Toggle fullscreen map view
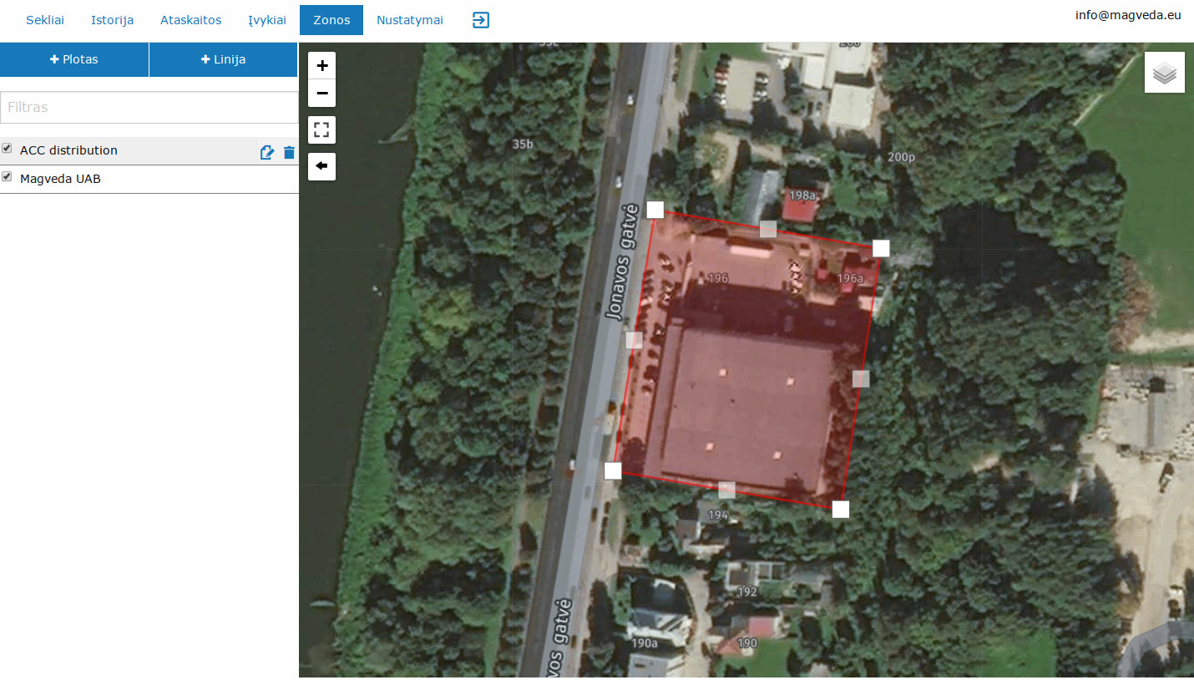 322,129
